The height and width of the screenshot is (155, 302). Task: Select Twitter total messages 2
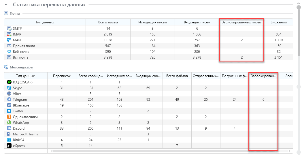[x=90, y=111]
